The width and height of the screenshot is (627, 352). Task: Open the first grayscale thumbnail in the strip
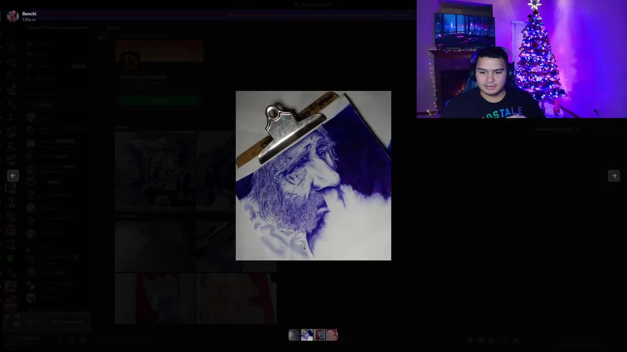coord(294,335)
